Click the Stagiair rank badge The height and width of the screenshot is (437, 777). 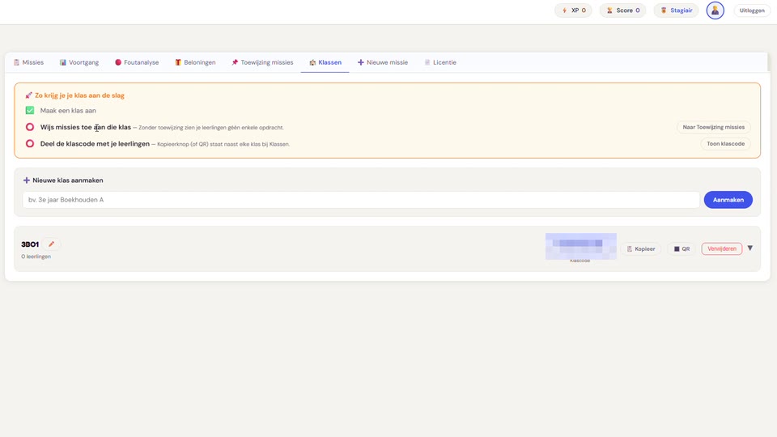[677, 11]
